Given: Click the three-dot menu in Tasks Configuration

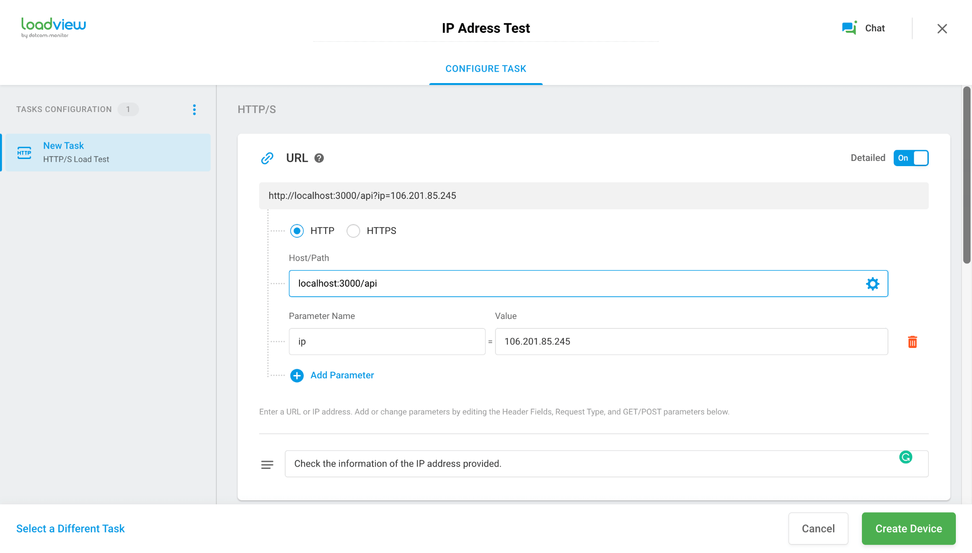Looking at the screenshot, I should coord(194,110).
